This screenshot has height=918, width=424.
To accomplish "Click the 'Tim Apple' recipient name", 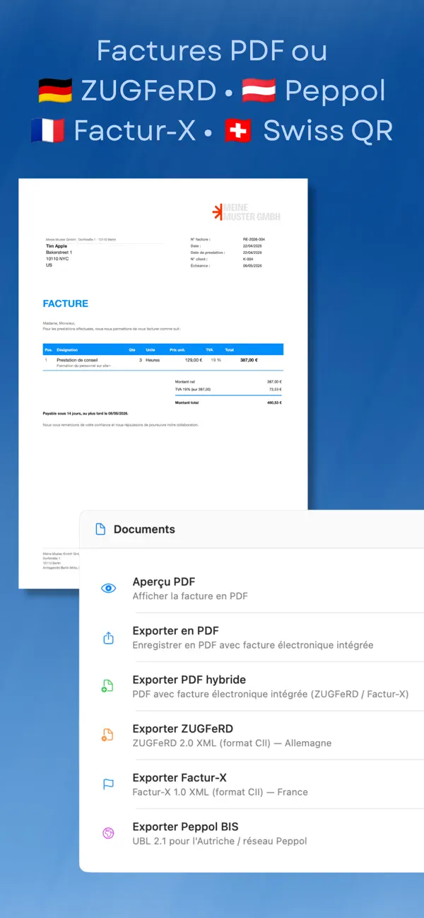I will click(x=57, y=246).
